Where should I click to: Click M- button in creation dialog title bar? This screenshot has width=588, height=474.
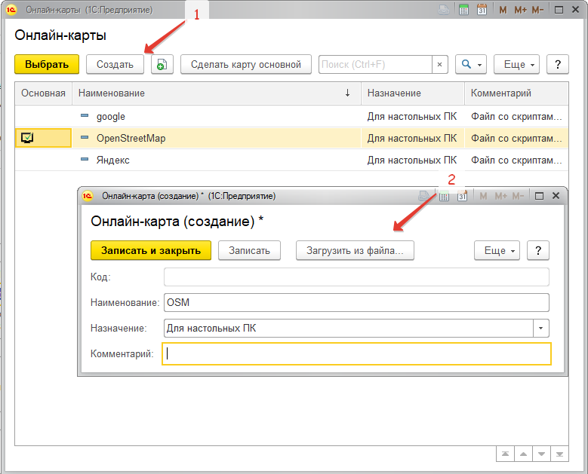[x=518, y=196]
